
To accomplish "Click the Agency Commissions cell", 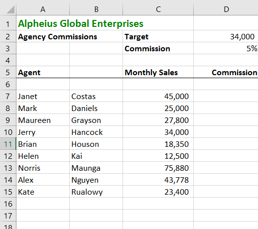I will pos(57,36).
